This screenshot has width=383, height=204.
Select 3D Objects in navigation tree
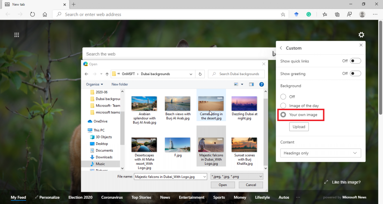[x=101, y=137]
